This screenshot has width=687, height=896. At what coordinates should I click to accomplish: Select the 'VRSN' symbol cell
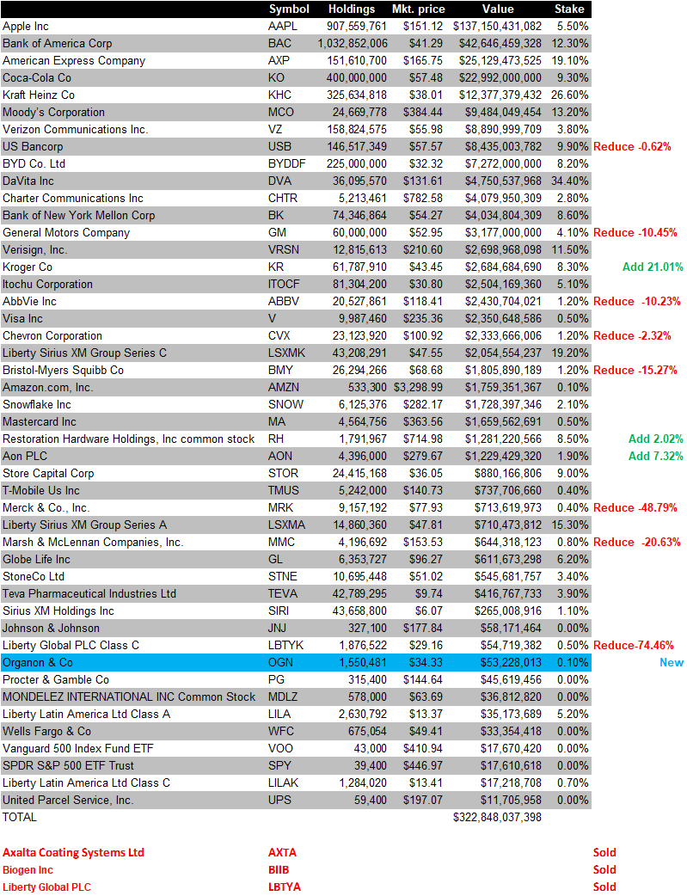pyautogui.click(x=284, y=249)
